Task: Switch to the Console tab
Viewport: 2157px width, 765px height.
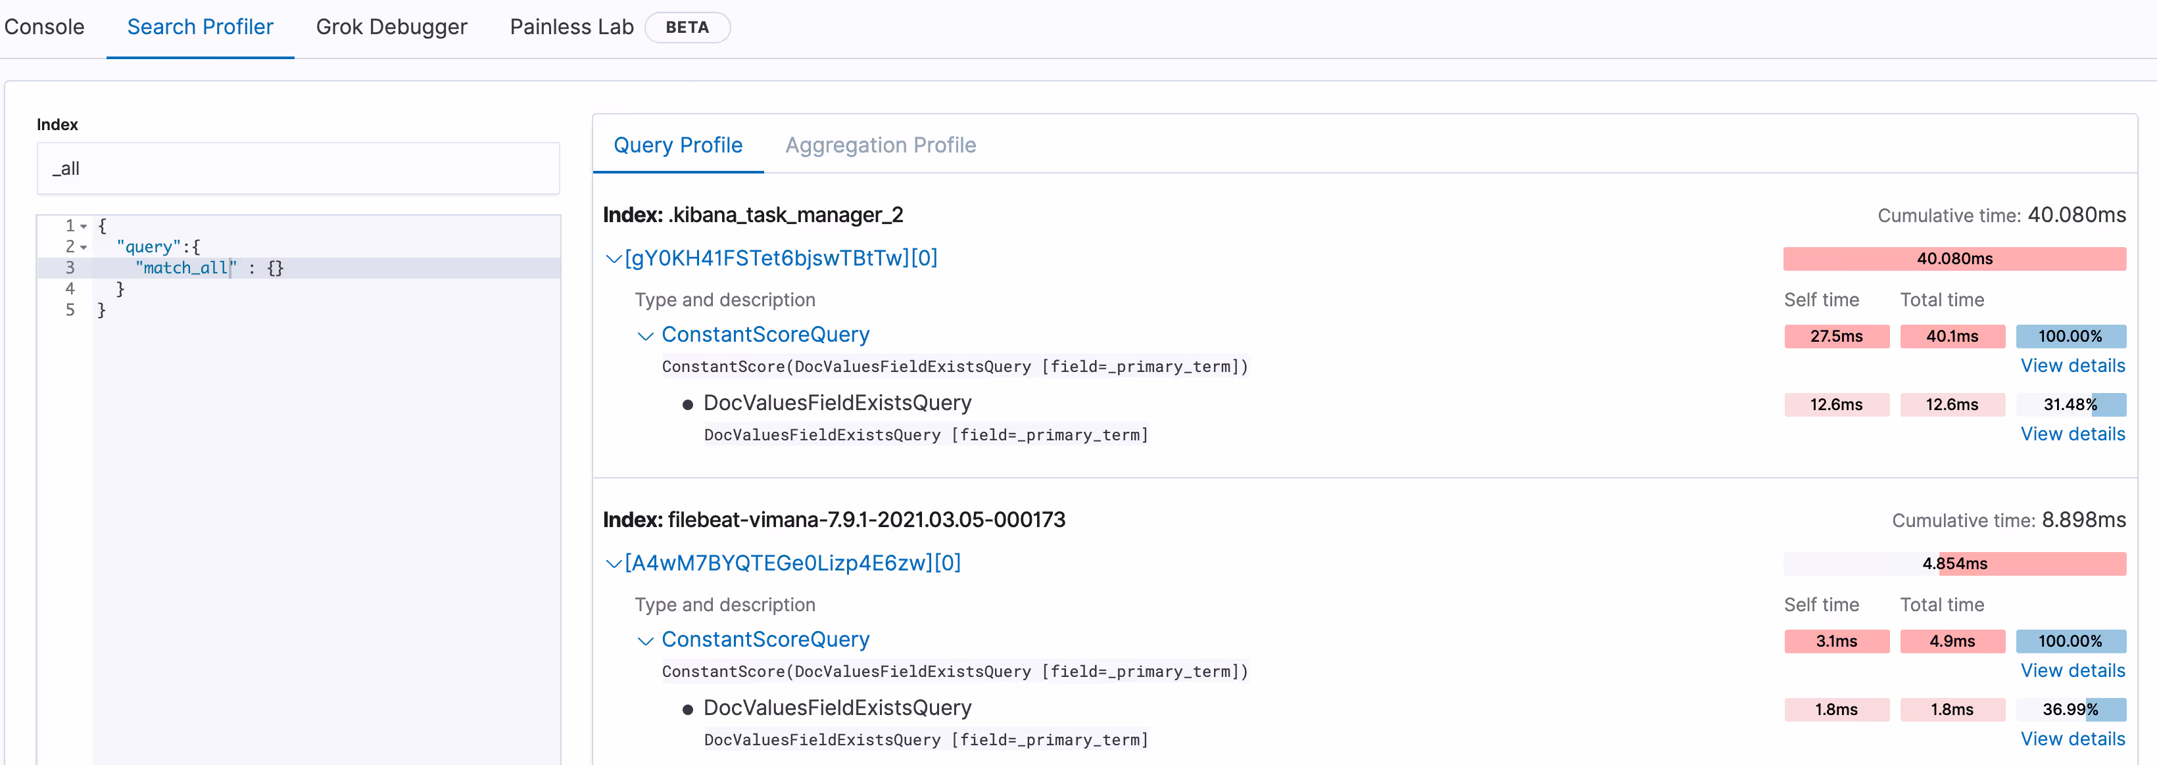Action: pos(43,26)
